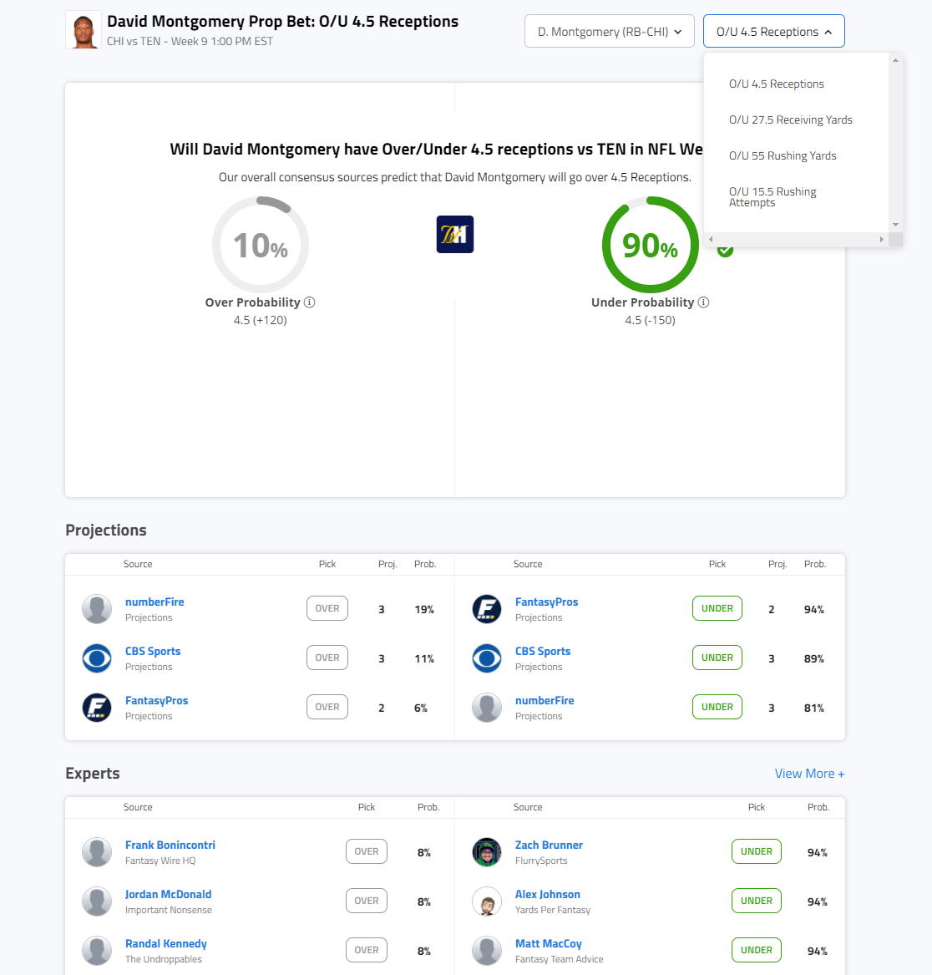The image size is (932, 975).
Task: Click the dropdown horizontal scroll right arrow
Action: point(882,240)
